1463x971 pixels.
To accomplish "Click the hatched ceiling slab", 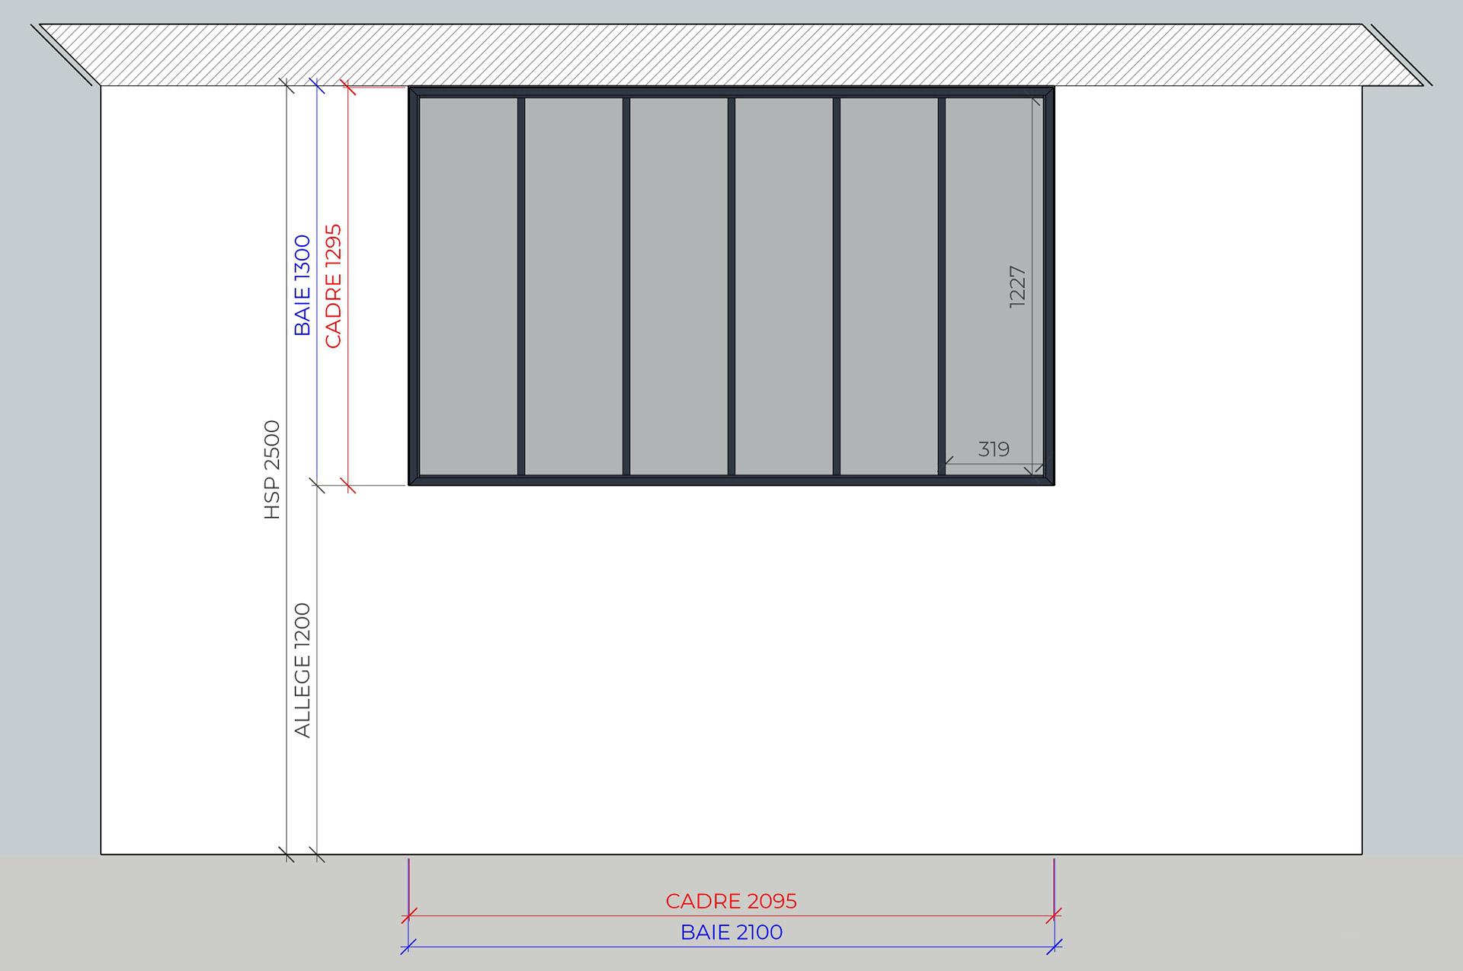I will (x=731, y=55).
